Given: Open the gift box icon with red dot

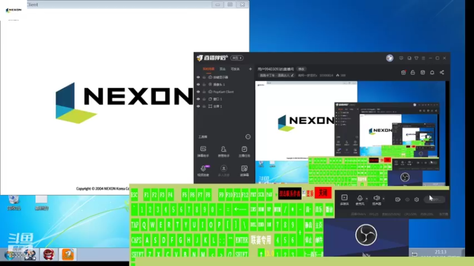Looking at the screenshot, I should (x=403, y=72).
